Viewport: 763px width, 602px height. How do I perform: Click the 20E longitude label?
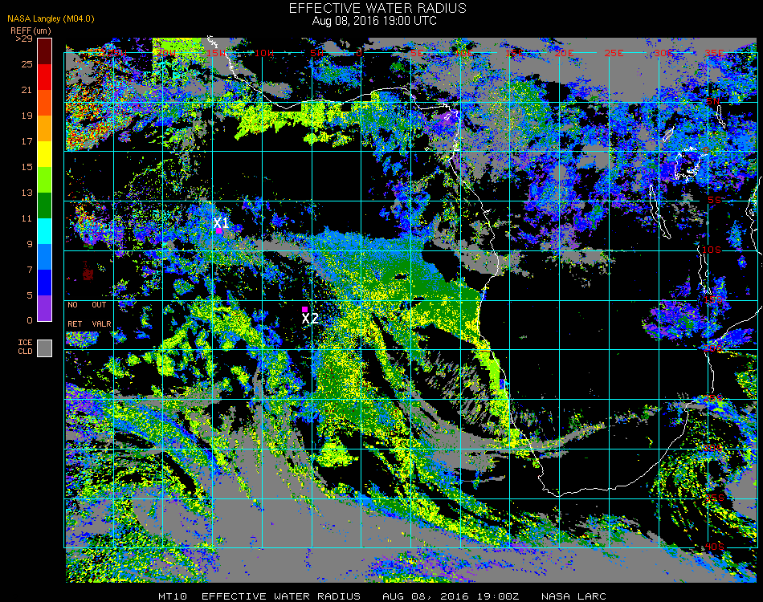[x=564, y=54]
